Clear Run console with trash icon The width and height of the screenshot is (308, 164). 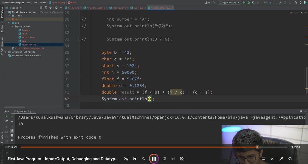point(12,140)
